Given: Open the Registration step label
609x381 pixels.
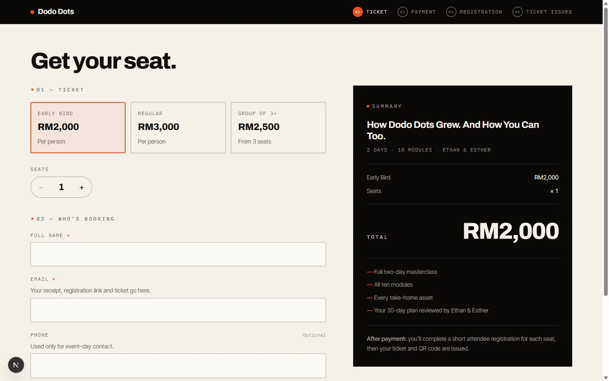Looking at the screenshot, I should click(481, 12).
